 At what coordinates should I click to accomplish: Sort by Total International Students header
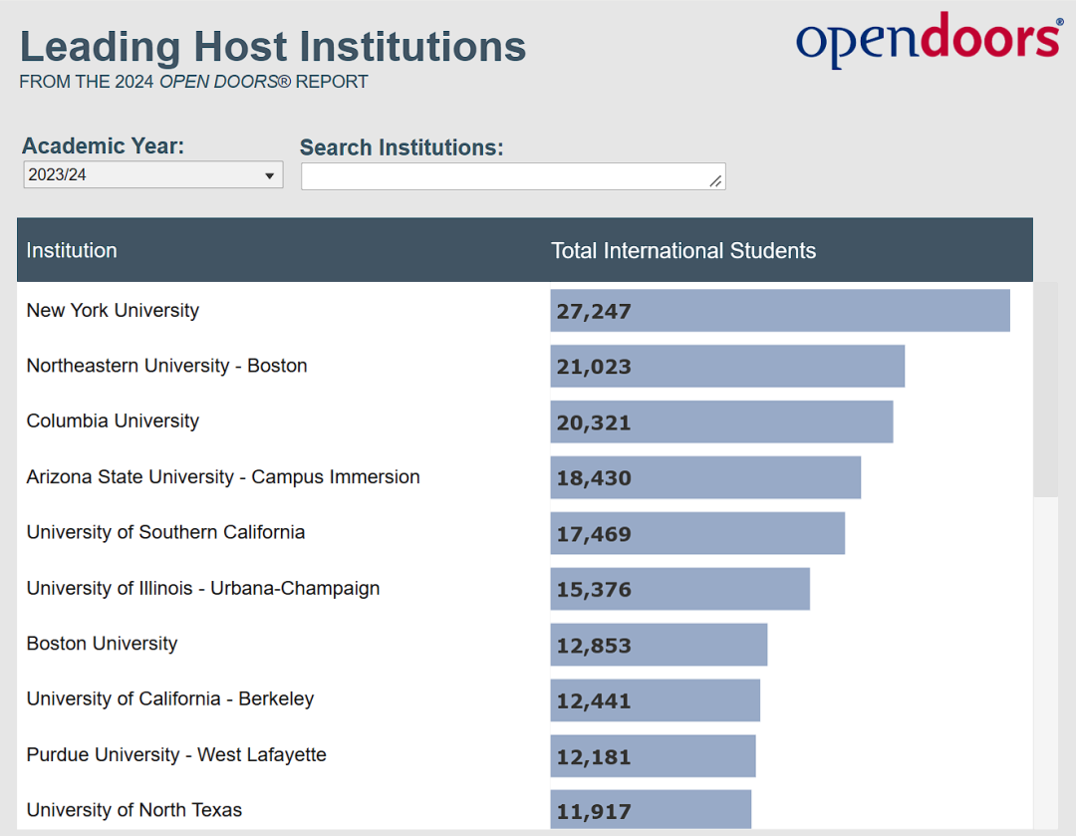(682, 250)
